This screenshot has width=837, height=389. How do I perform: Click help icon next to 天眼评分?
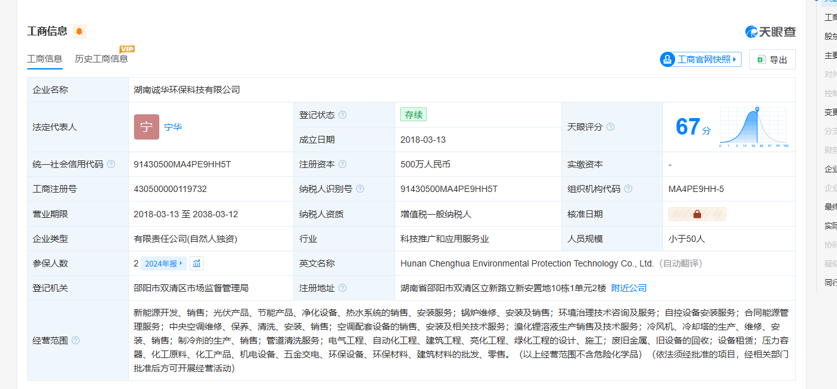click(611, 127)
